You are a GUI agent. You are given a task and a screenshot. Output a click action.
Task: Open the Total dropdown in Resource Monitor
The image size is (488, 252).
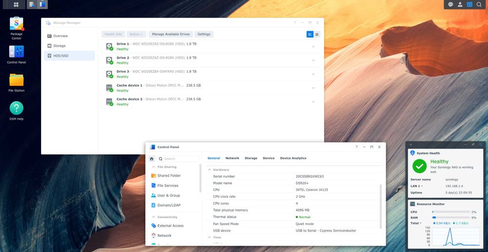click(x=416, y=223)
